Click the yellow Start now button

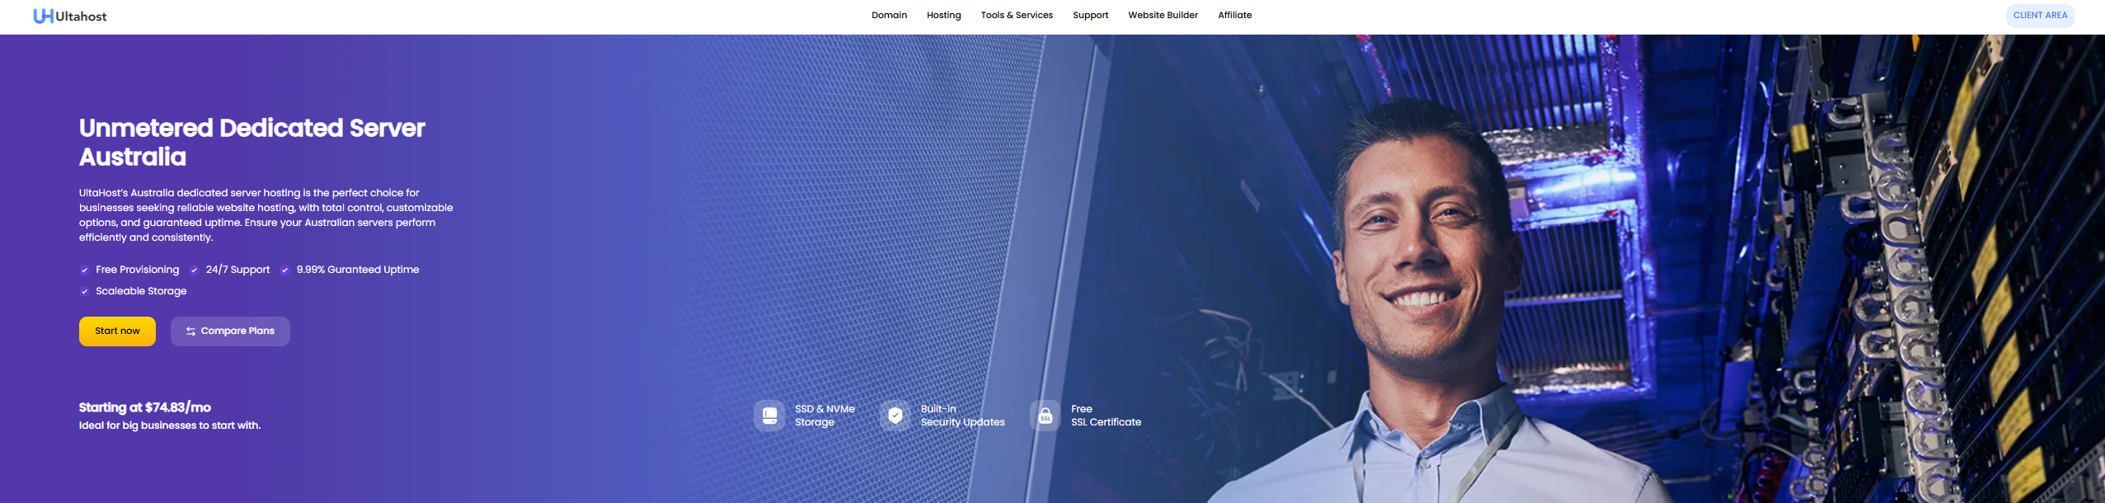click(117, 331)
